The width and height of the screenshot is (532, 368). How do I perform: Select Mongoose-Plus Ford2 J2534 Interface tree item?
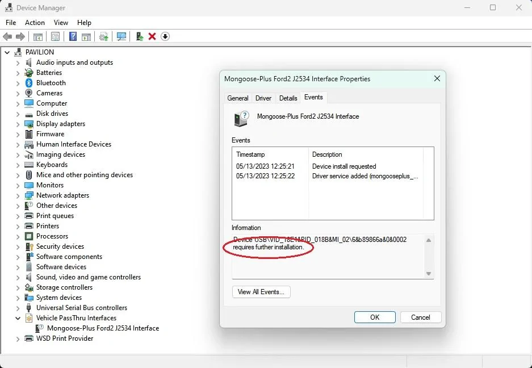coord(103,328)
